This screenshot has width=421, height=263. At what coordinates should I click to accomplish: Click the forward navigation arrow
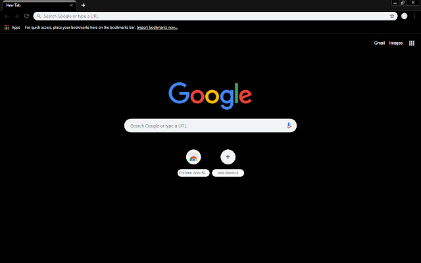pyautogui.click(x=16, y=16)
